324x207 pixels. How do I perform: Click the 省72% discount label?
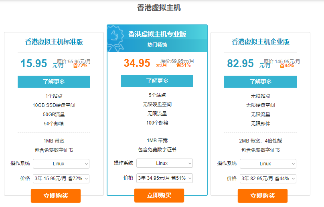pos(80,66)
